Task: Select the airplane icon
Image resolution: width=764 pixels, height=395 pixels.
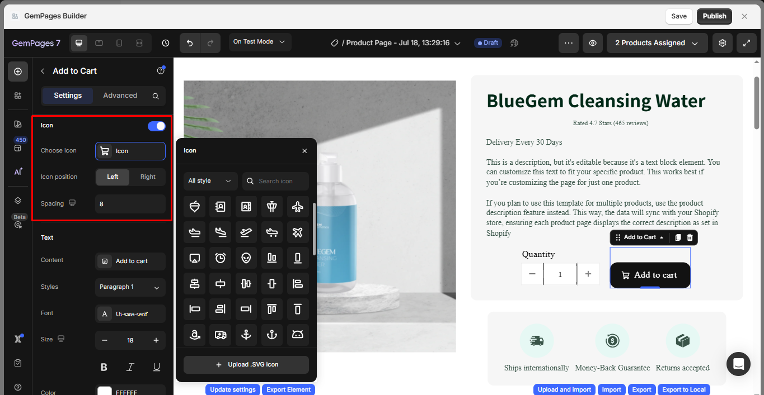Action: [298, 206]
